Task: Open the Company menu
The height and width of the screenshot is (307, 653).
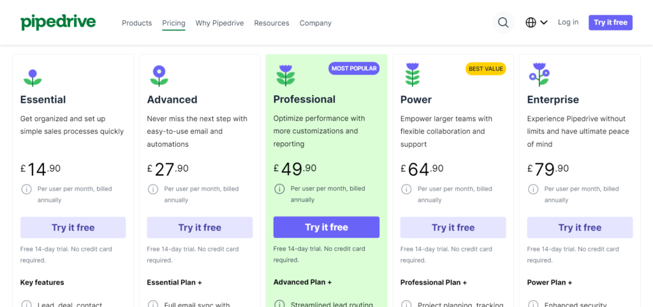Action: click(x=315, y=23)
